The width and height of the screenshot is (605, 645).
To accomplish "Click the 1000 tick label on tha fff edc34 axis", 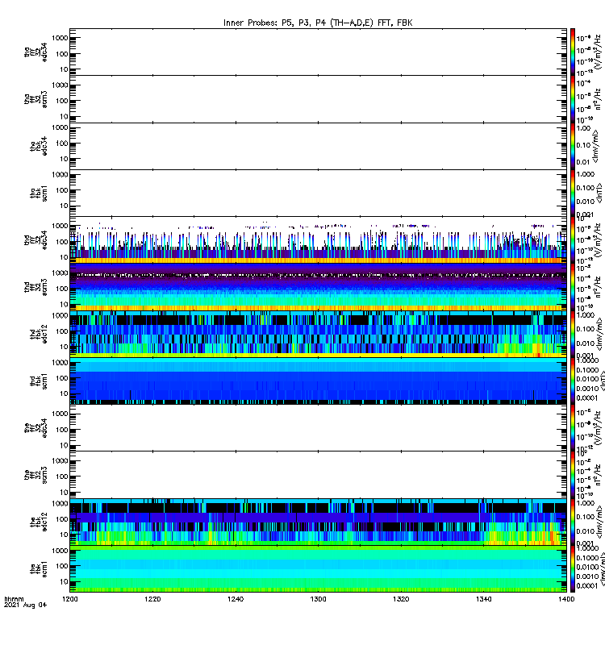I will point(60,38).
